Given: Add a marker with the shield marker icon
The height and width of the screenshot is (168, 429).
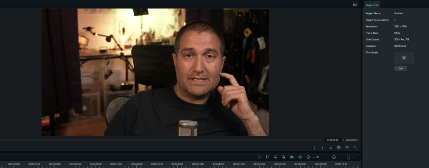Looking at the screenshot, I should pyautogui.click(x=267, y=157).
